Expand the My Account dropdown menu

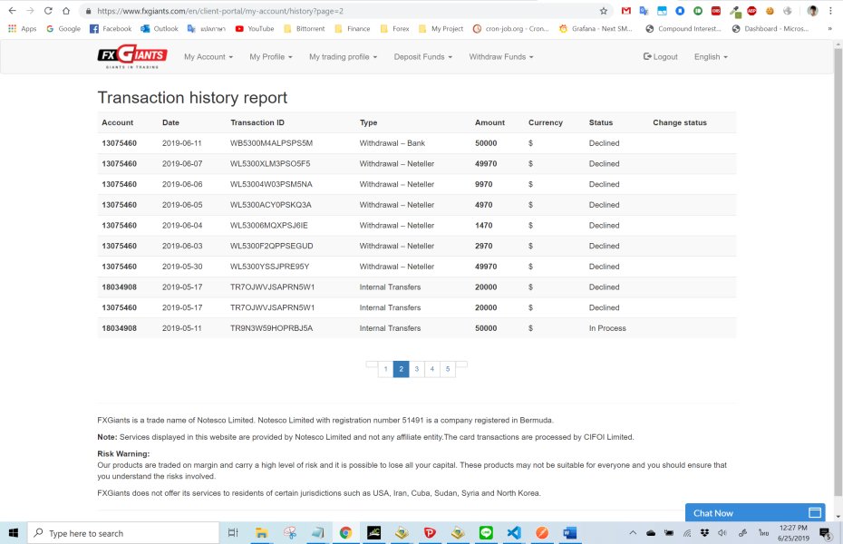pyautogui.click(x=208, y=57)
